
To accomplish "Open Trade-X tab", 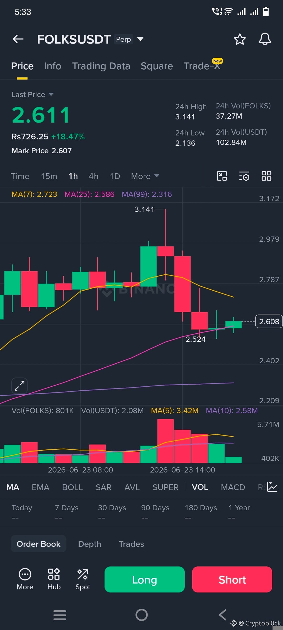I will (202, 66).
